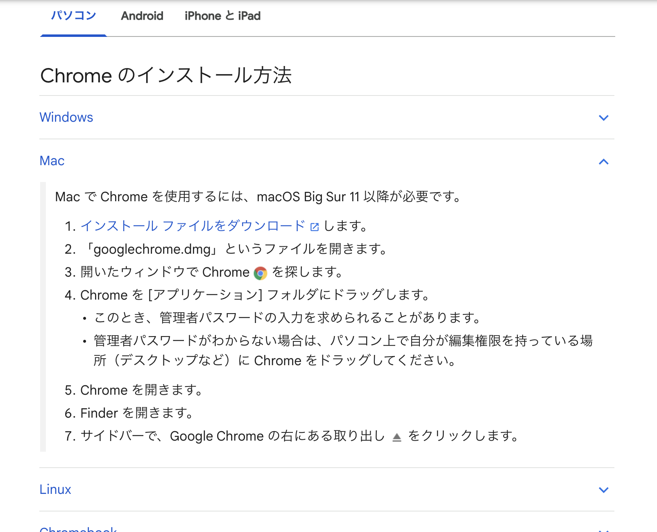Expand Windows section using its chevron arrow
This screenshot has width=657, height=532.
pyautogui.click(x=603, y=118)
